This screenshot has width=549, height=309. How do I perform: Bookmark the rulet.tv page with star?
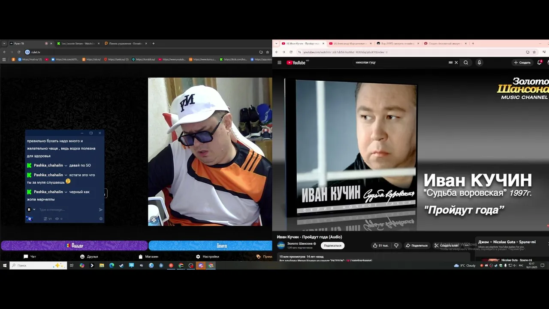click(x=267, y=52)
